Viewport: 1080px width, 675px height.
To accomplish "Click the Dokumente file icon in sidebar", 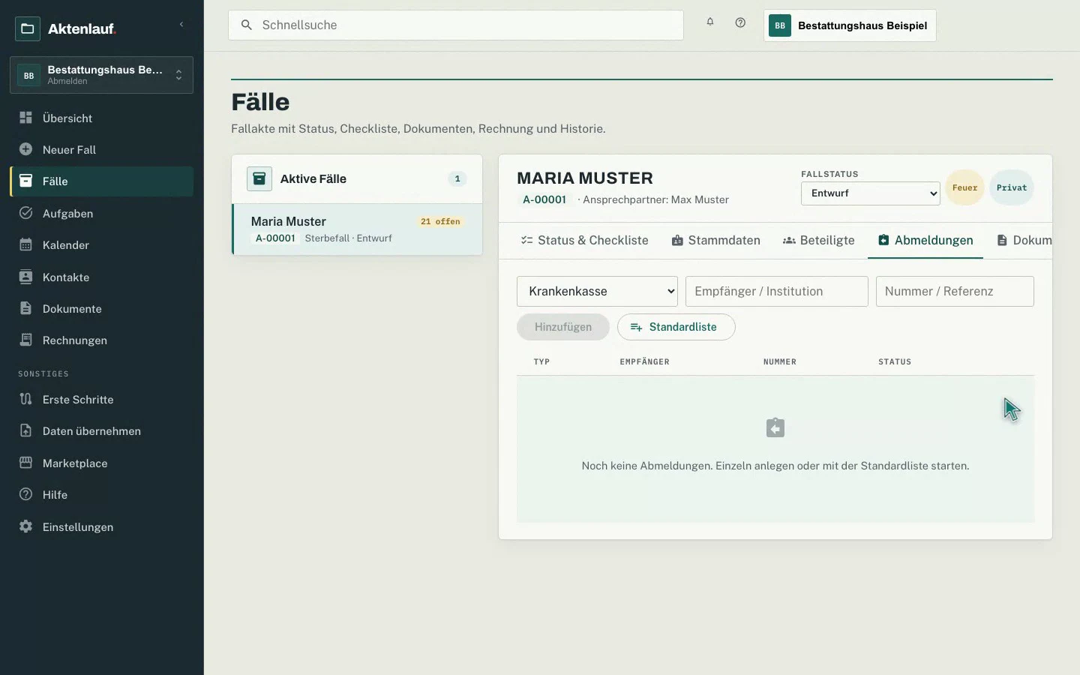I will (25, 308).
